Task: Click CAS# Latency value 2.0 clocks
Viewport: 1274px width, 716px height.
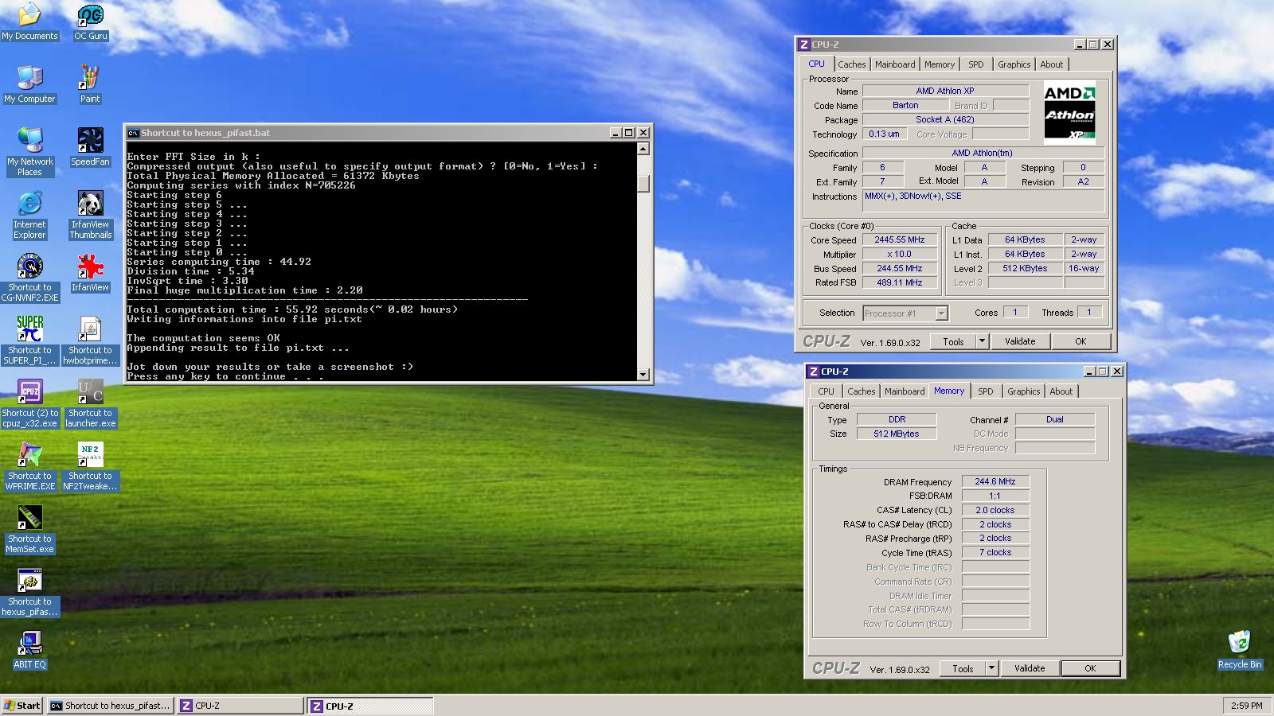Action: coord(995,510)
